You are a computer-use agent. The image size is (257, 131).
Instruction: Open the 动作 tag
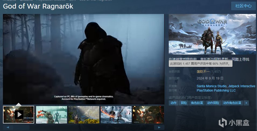174,103
